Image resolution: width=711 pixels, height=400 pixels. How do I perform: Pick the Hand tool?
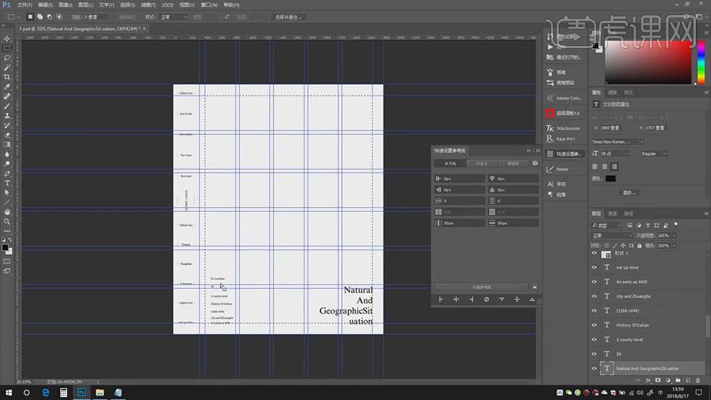(x=7, y=212)
